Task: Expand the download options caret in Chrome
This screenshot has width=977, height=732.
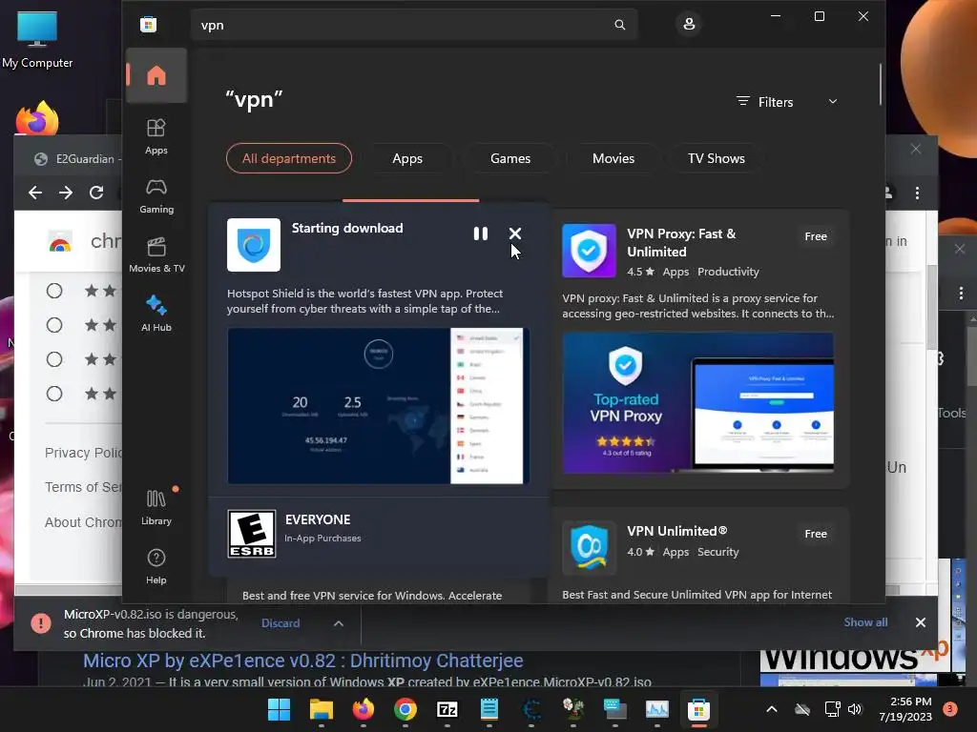Action: click(339, 623)
